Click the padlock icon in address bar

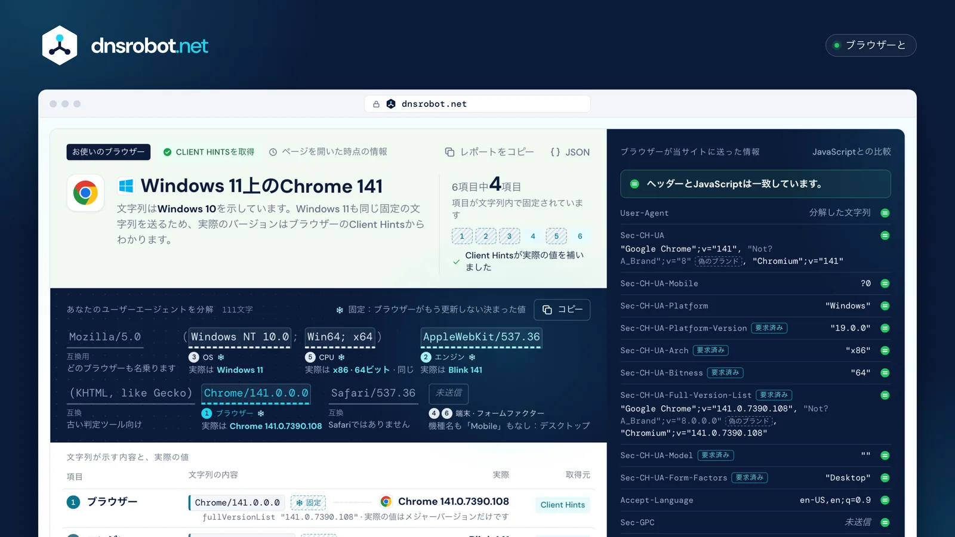point(376,104)
